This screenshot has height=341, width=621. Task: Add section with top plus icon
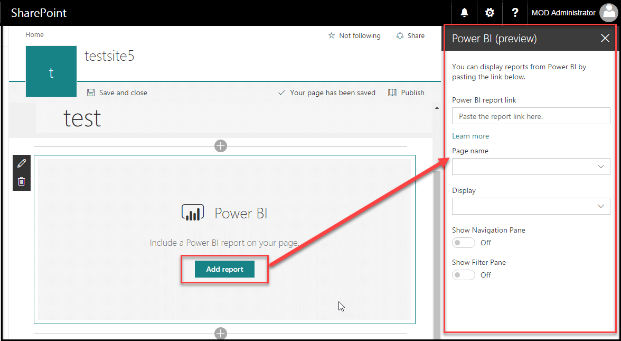click(221, 146)
